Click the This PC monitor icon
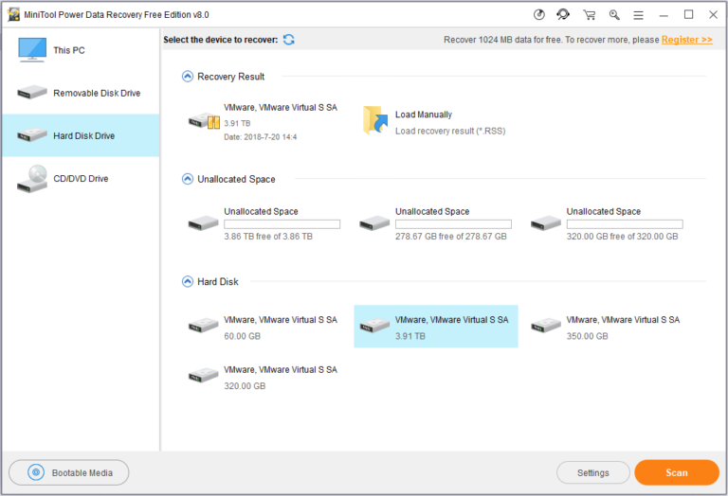Image resolution: width=728 pixels, height=496 pixels. coord(32,50)
